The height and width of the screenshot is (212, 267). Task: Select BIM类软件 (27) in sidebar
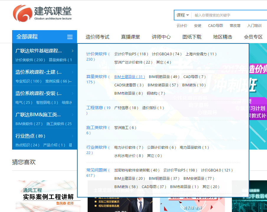(29, 124)
